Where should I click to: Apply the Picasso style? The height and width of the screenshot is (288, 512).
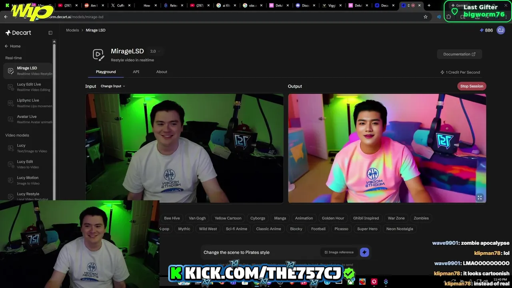pyautogui.click(x=341, y=229)
